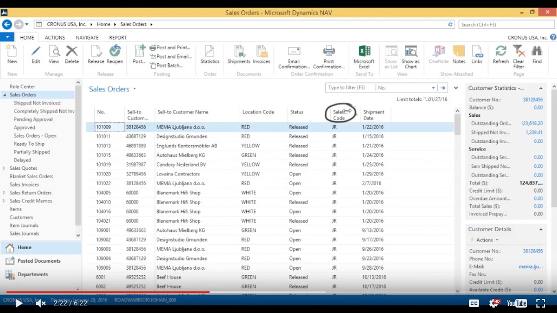The height and width of the screenshot is (313, 557).
Task: Expand the filter pane chevron
Action: 456,88
